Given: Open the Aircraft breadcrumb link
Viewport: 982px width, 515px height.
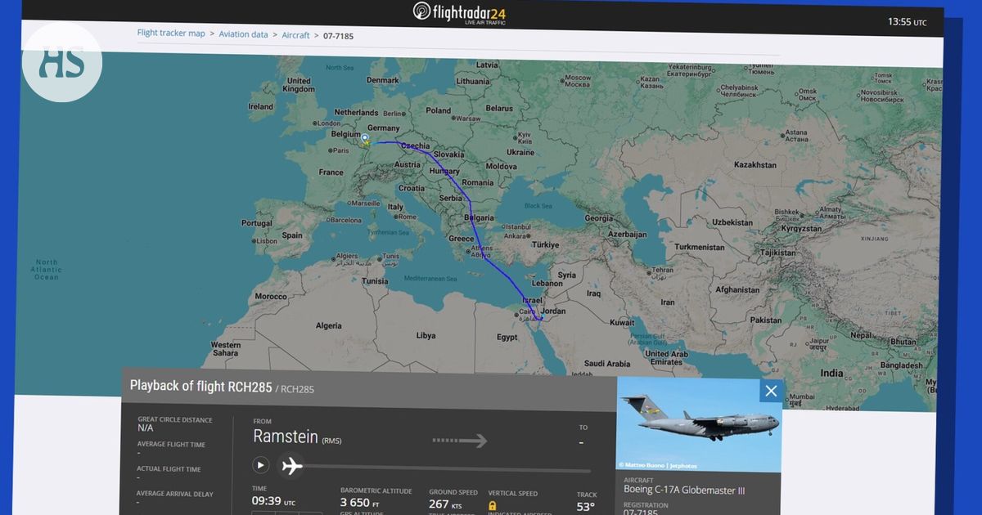Looking at the screenshot, I should (295, 35).
